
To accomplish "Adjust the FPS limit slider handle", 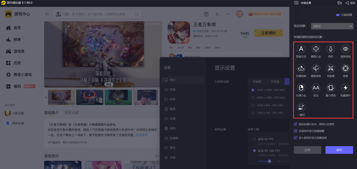I will tap(269, 161).
